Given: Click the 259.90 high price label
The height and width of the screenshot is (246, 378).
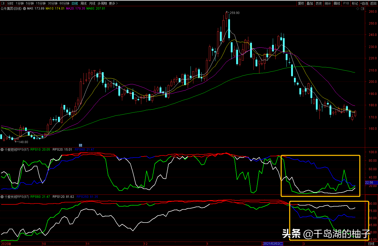Looking at the screenshot, I should [234, 13].
